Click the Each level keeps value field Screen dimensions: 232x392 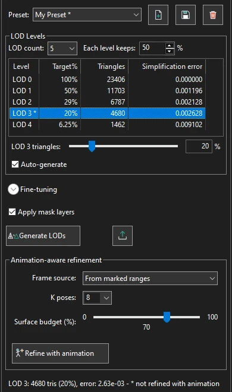tap(152, 48)
